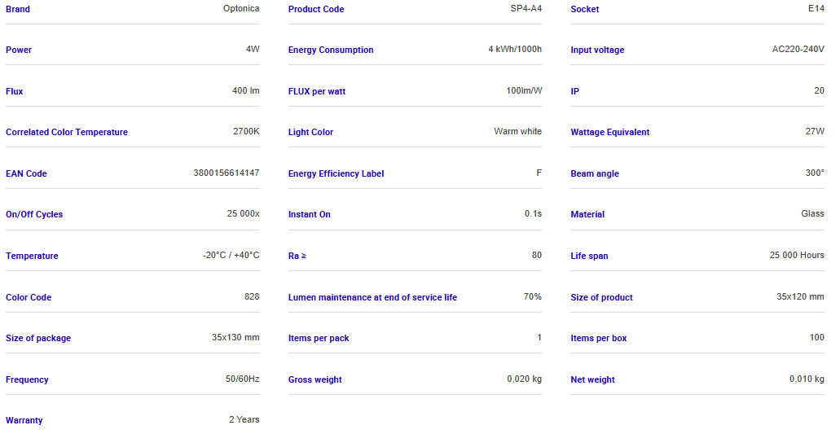Click the Brand label
This screenshot has width=840, height=434.
(x=18, y=9)
